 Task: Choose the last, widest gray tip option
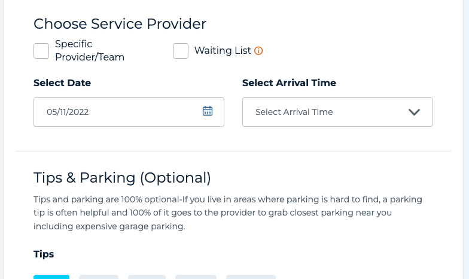click(251, 277)
